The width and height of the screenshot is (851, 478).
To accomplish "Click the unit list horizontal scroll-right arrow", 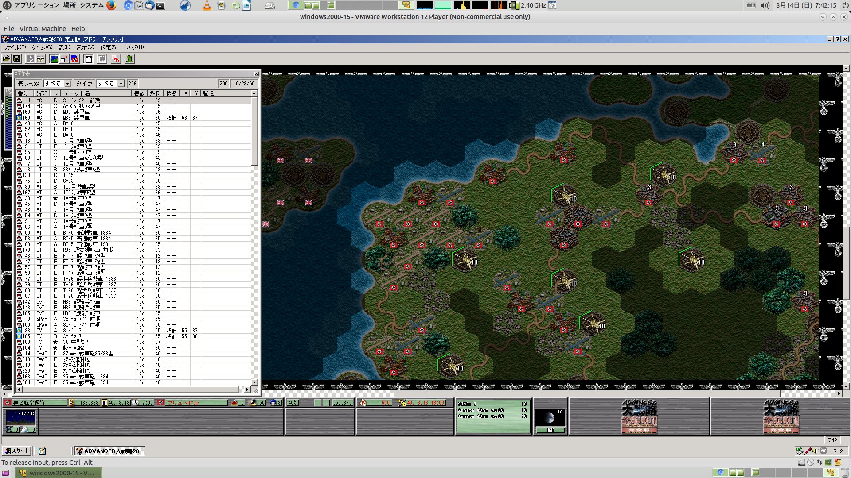I will click(247, 389).
